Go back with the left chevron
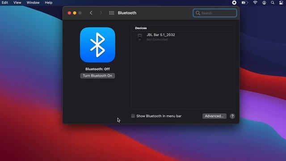286x161 pixels. tap(91, 13)
